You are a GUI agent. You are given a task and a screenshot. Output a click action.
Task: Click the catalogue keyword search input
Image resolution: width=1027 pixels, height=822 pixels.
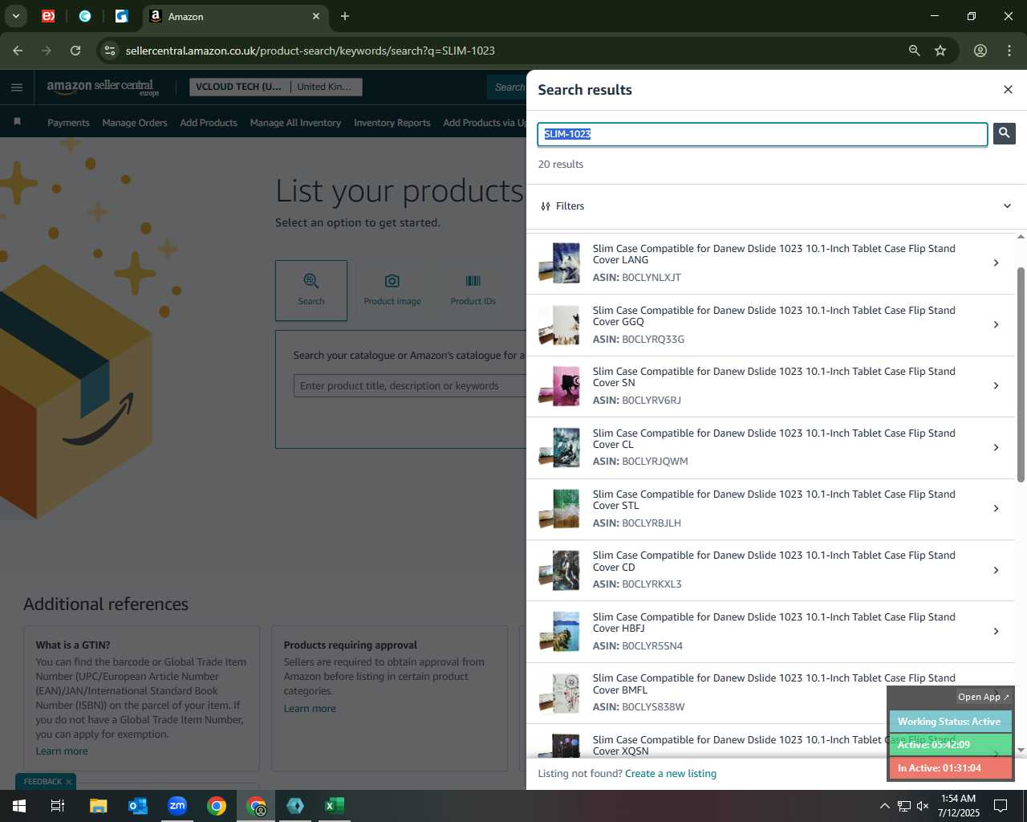click(410, 386)
